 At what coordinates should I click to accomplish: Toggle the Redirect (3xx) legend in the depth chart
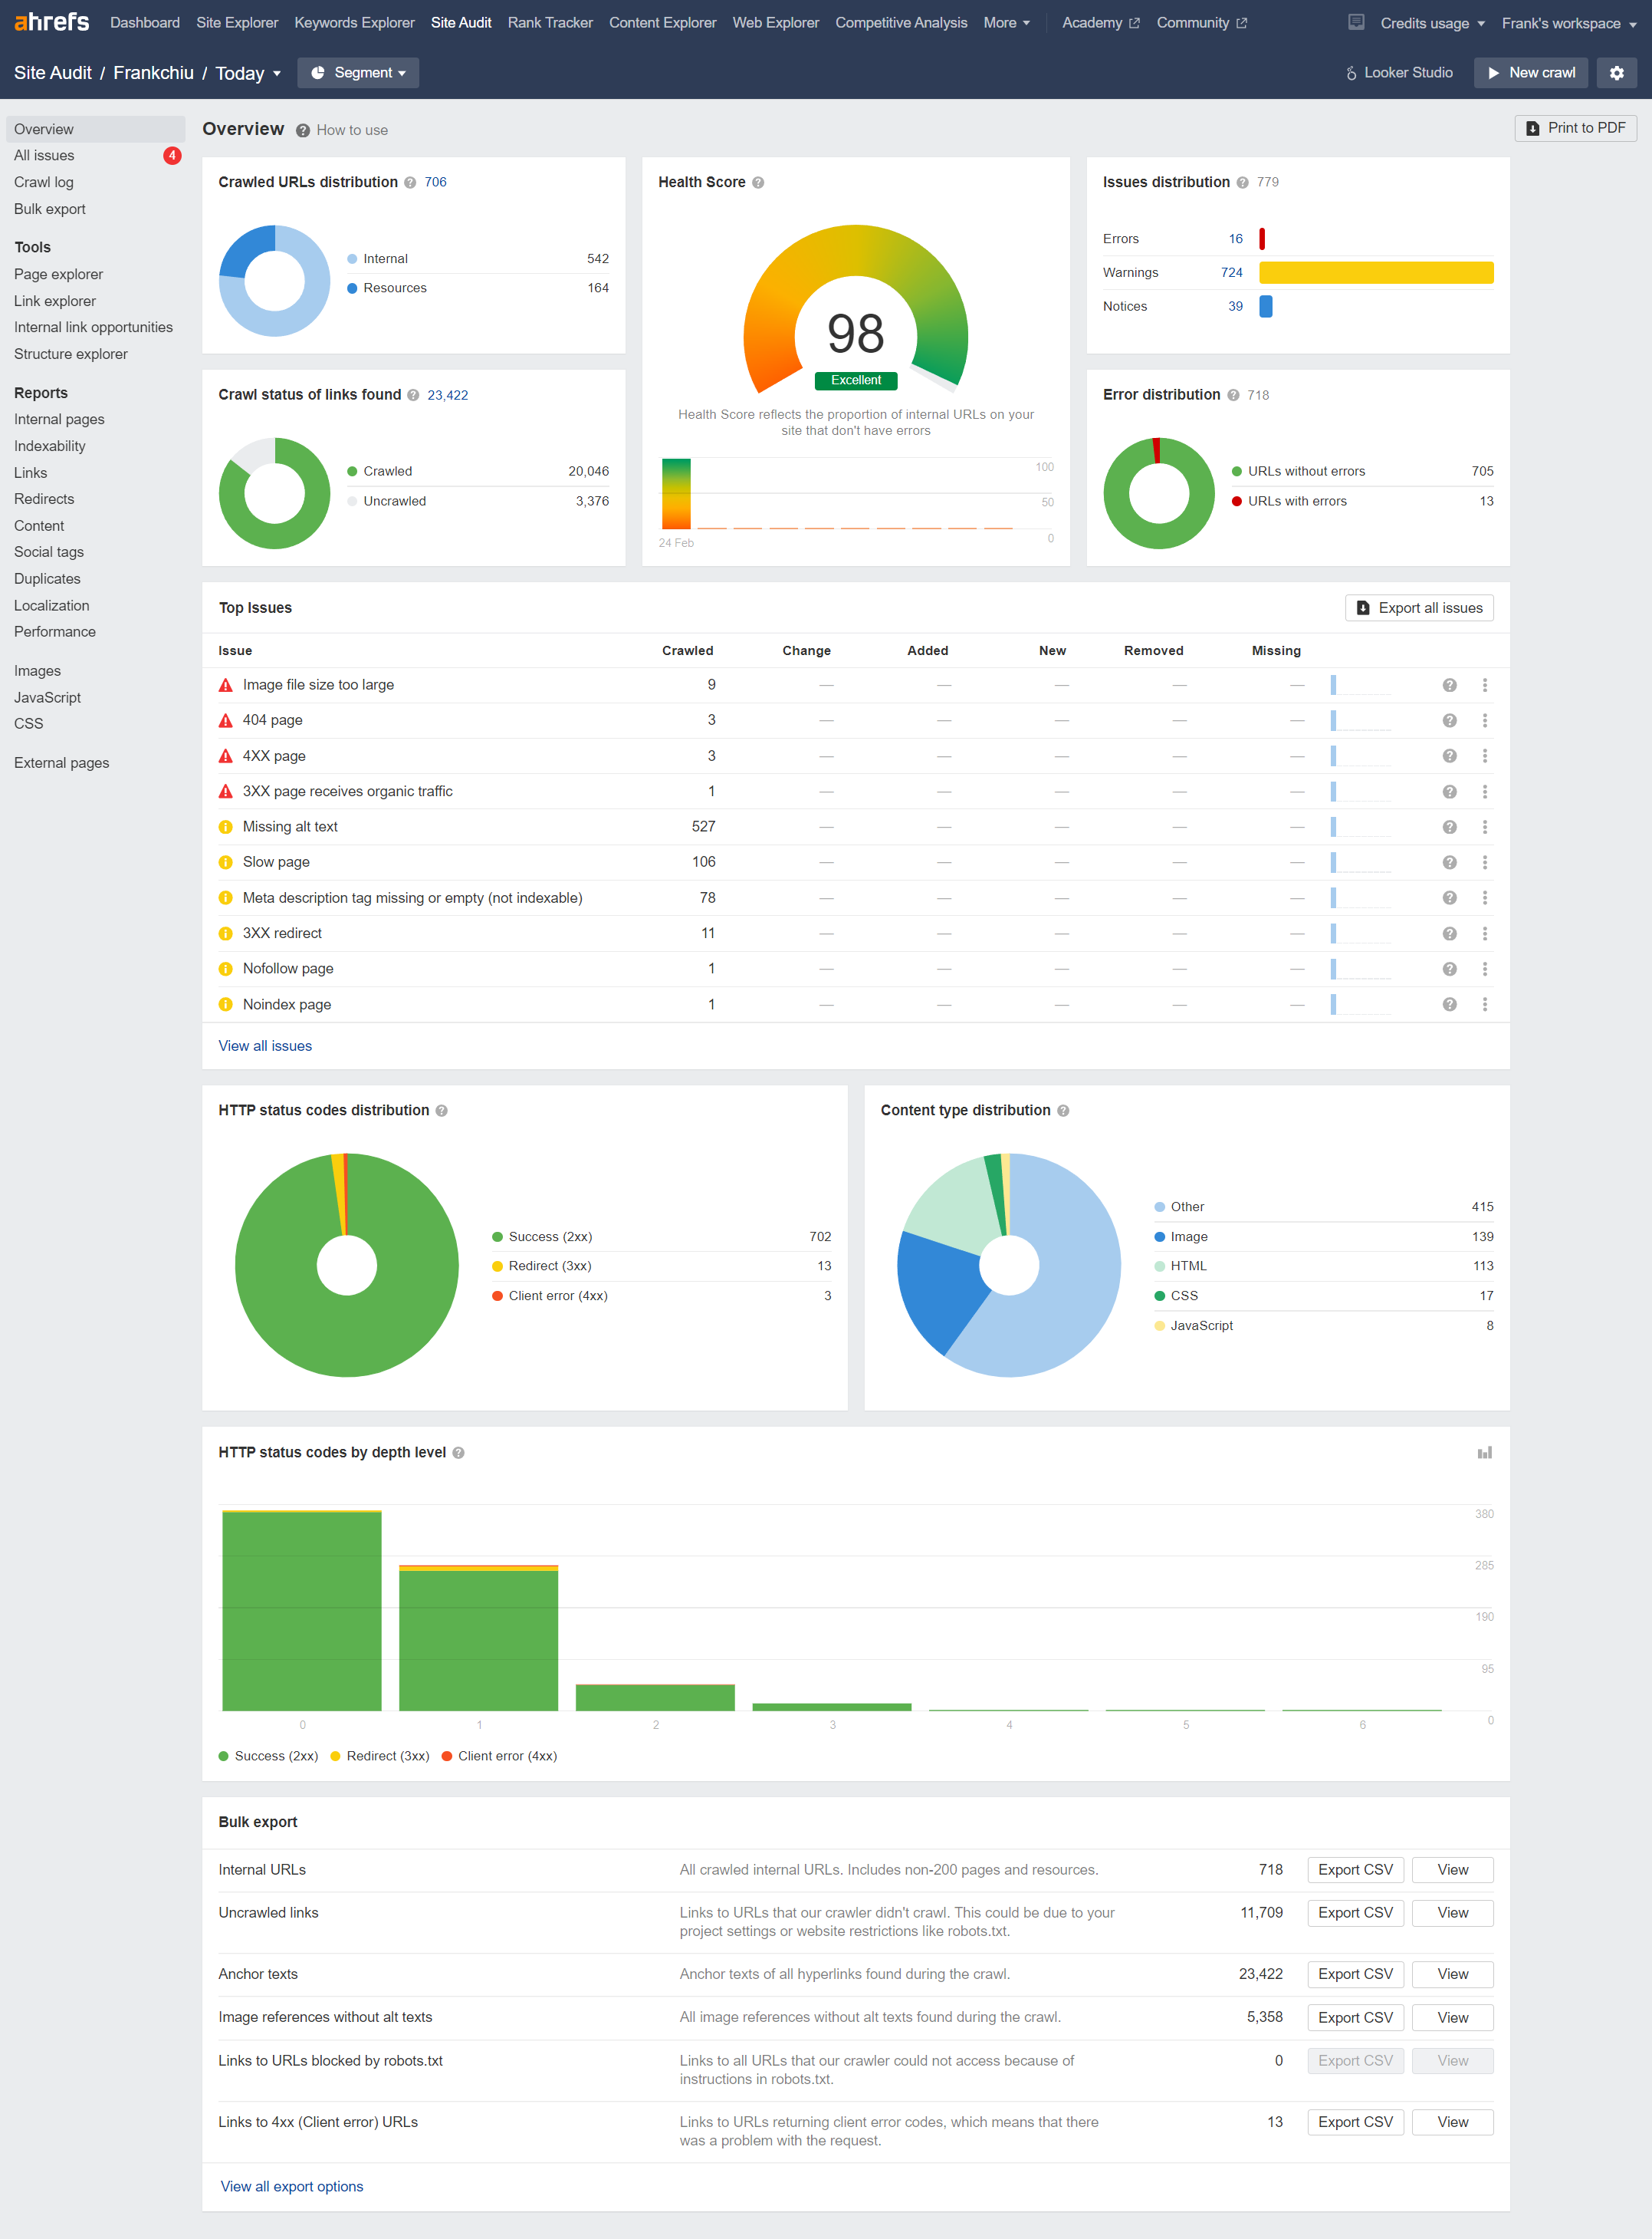coord(380,1756)
